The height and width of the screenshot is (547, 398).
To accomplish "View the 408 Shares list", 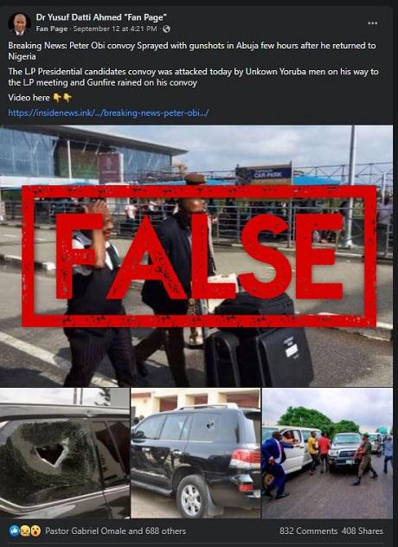I will coord(363,531).
